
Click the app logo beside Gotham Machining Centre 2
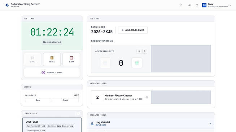7,5
